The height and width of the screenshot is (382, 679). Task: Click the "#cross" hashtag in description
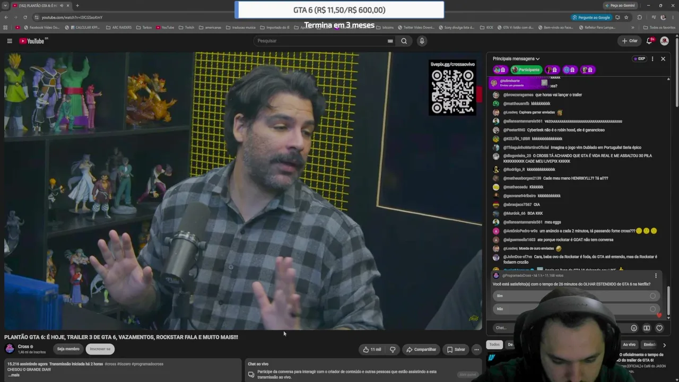[x=110, y=364]
